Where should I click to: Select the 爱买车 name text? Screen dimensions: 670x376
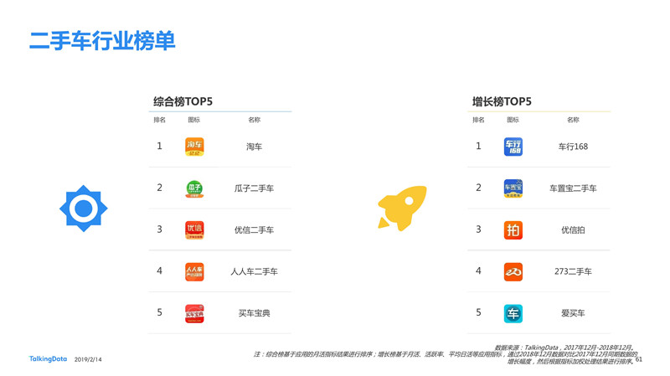pyautogui.click(x=573, y=313)
